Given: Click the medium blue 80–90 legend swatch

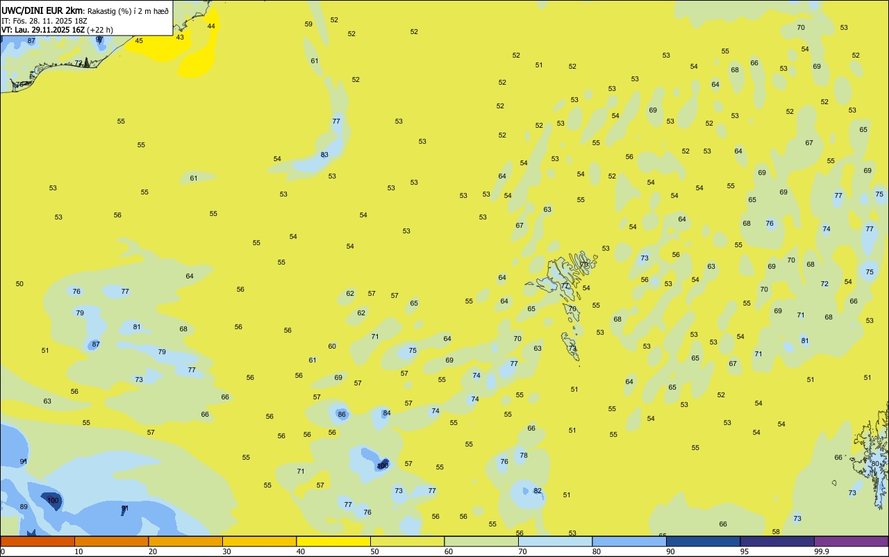Looking at the screenshot, I should click(629, 541).
